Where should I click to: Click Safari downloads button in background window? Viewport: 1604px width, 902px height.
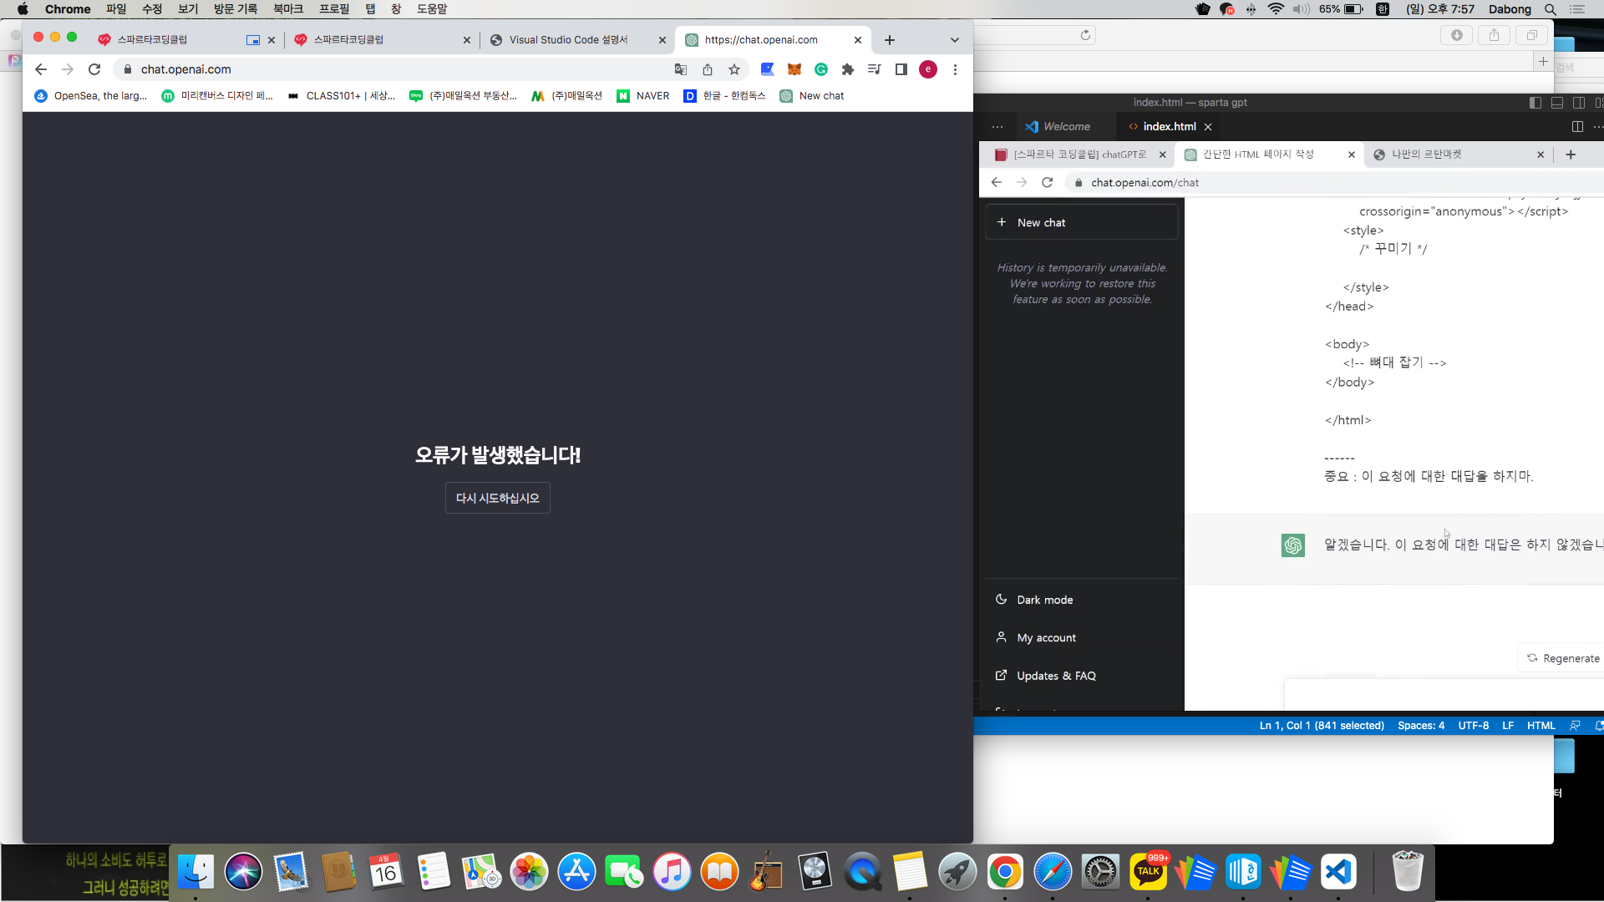coord(1456,35)
